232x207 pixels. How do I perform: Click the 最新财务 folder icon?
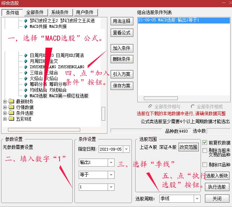pyautogui.click(x=11, y=101)
